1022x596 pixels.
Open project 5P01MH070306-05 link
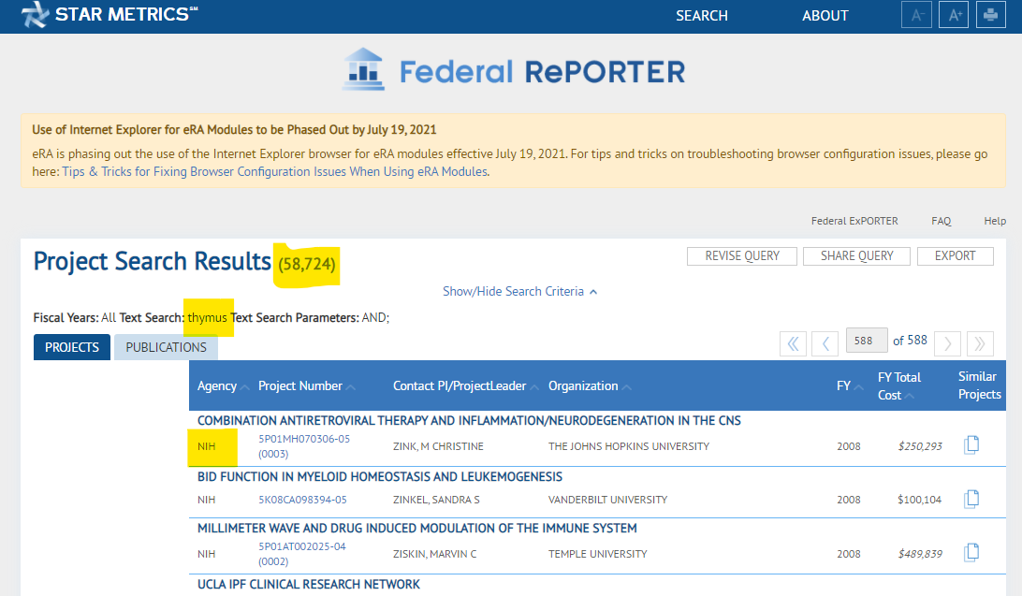click(304, 446)
